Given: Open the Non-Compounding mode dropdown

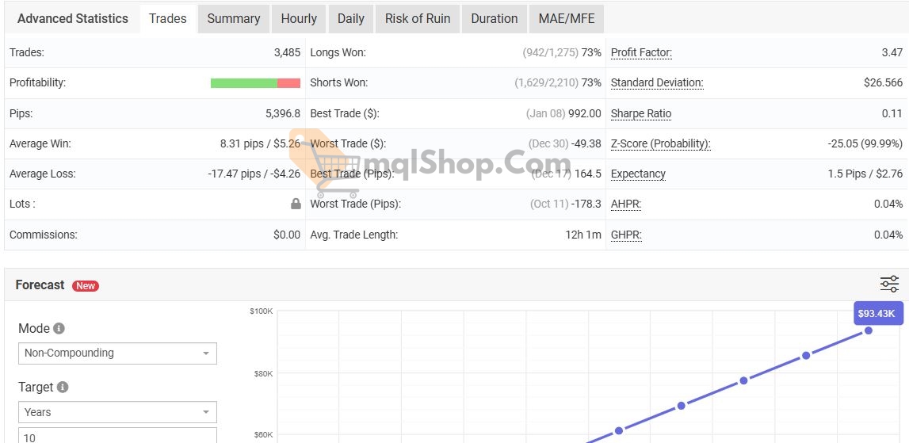Looking at the screenshot, I should click(117, 353).
